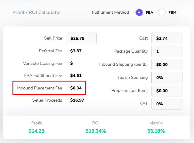Screen dimensions: 194x143
Task: Click the Prep Fee (per Item) input
Action: tap(167, 91)
